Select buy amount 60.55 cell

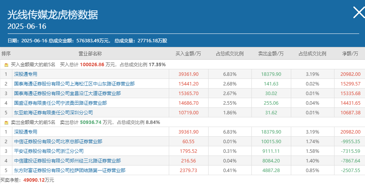click(x=188, y=142)
